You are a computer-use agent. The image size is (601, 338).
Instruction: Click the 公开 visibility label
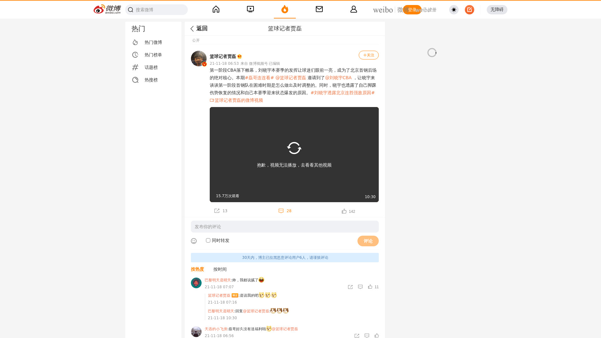(x=196, y=40)
